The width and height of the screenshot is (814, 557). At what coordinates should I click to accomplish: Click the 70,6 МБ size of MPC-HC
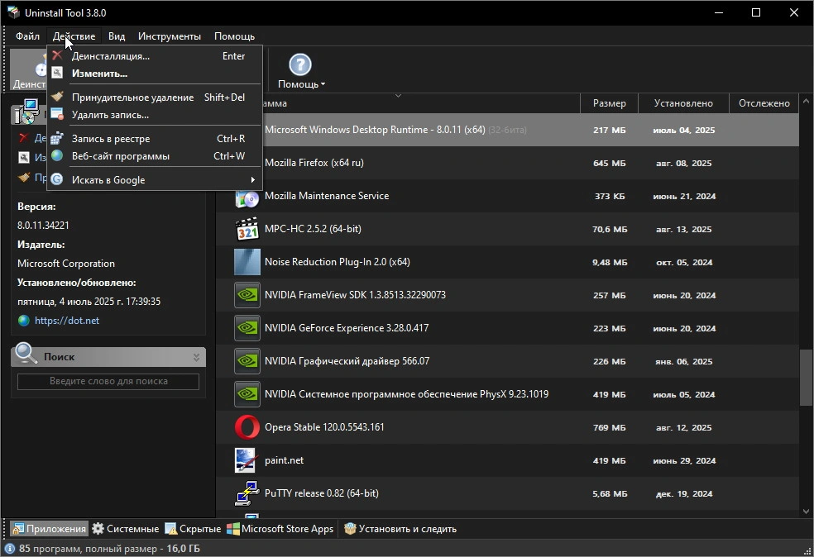610,229
